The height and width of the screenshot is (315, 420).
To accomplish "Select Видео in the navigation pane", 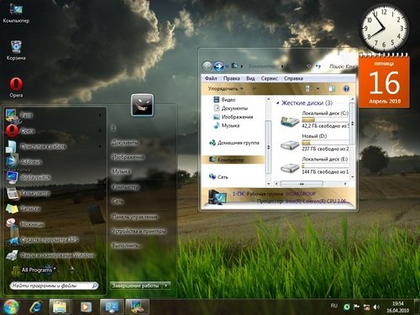I will pos(224,99).
